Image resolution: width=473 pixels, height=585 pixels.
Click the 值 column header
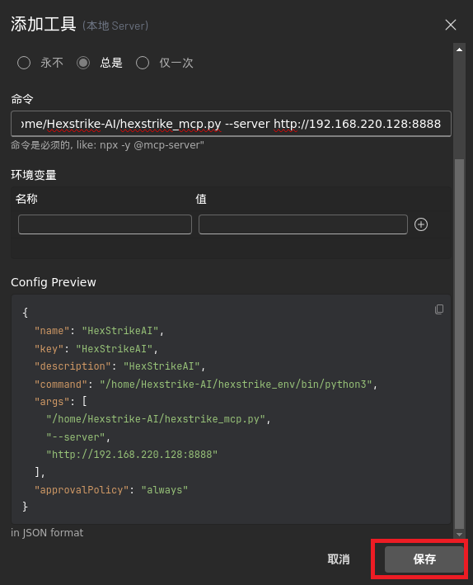(x=201, y=199)
